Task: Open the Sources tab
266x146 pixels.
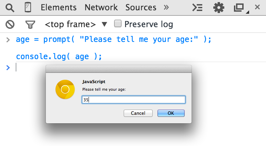Action: pos(141,7)
